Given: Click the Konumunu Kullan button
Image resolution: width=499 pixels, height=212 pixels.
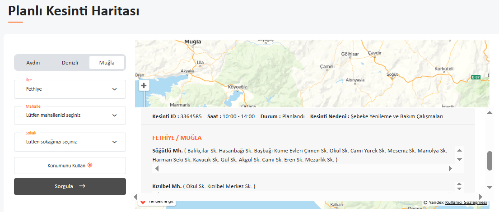Looking at the screenshot, I should 70,166.
